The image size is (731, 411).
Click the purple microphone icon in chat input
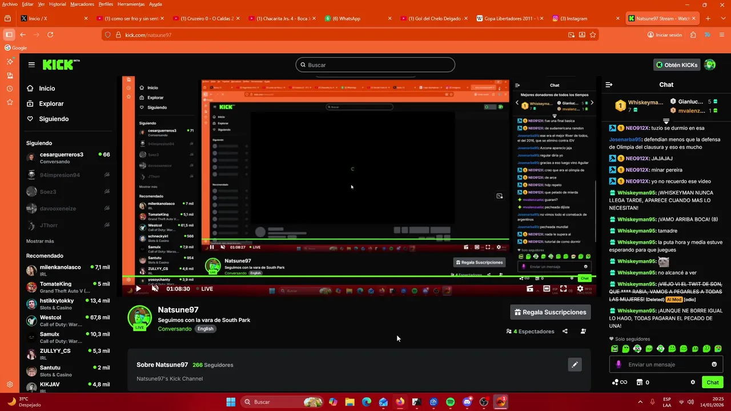click(618, 364)
